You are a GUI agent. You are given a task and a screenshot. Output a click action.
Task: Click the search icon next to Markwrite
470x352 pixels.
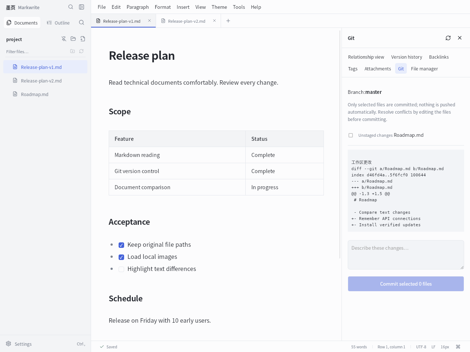pos(71,7)
